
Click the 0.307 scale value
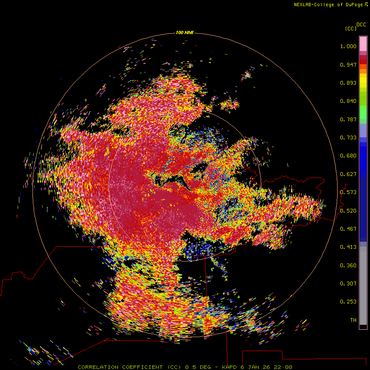[x=348, y=284]
